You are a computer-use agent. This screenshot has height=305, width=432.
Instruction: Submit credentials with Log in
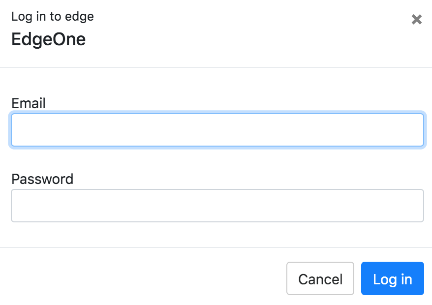pos(392,278)
